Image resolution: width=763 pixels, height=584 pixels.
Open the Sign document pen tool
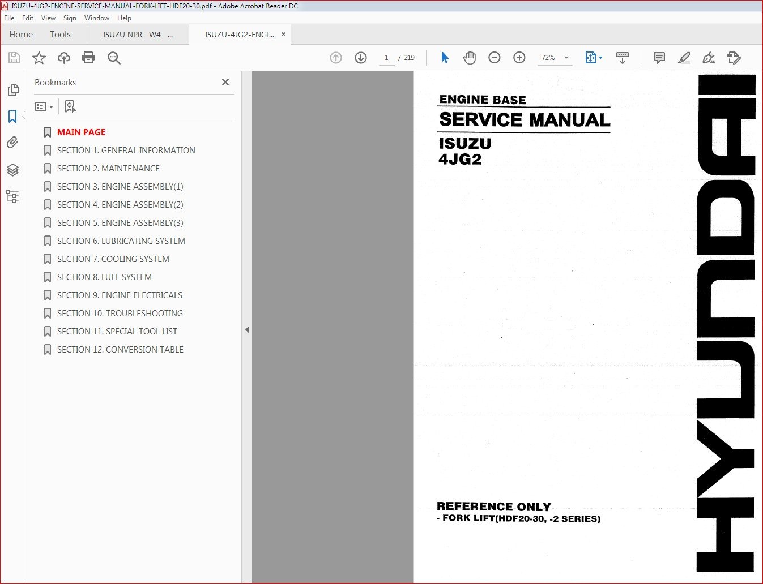point(709,58)
